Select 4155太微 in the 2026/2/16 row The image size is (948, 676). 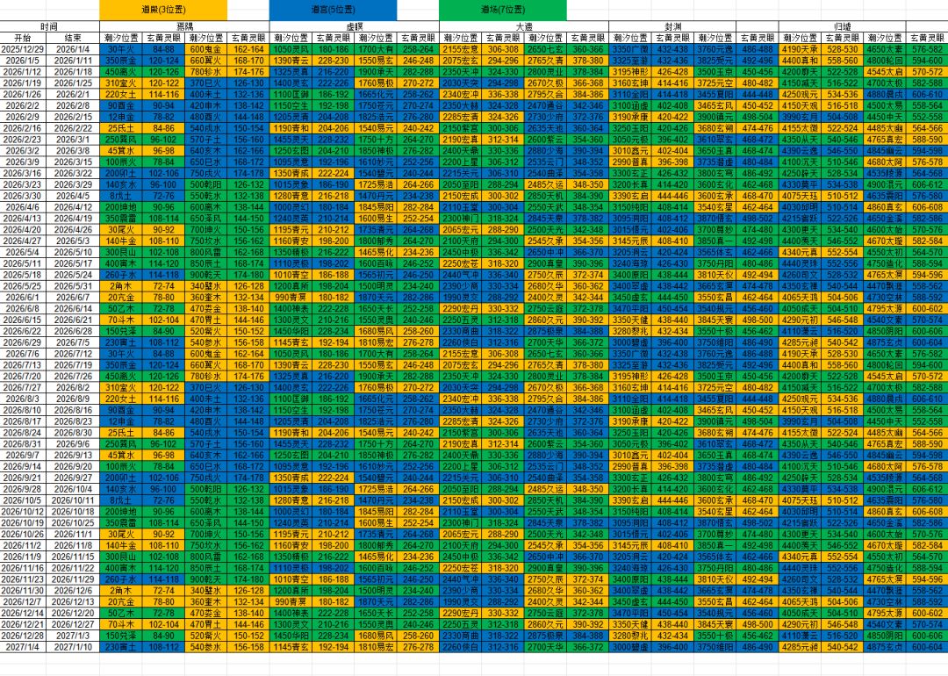pyautogui.click(x=800, y=128)
